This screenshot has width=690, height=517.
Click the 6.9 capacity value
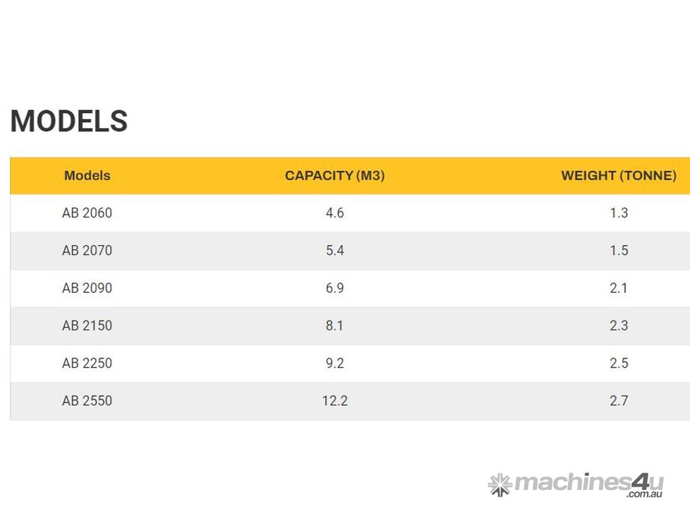click(x=334, y=288)
